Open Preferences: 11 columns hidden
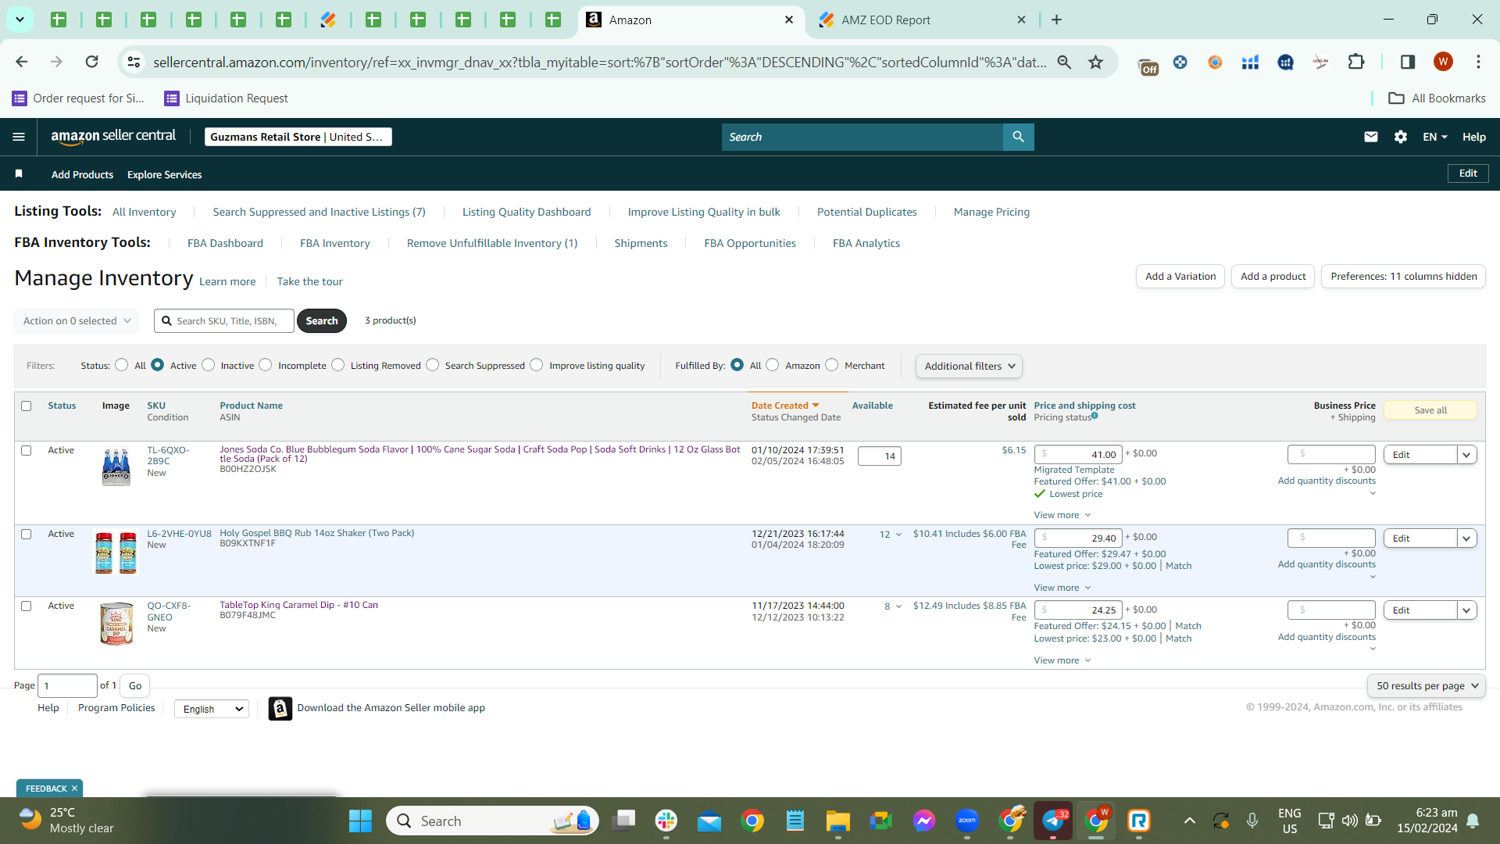 pos(1403,276)
